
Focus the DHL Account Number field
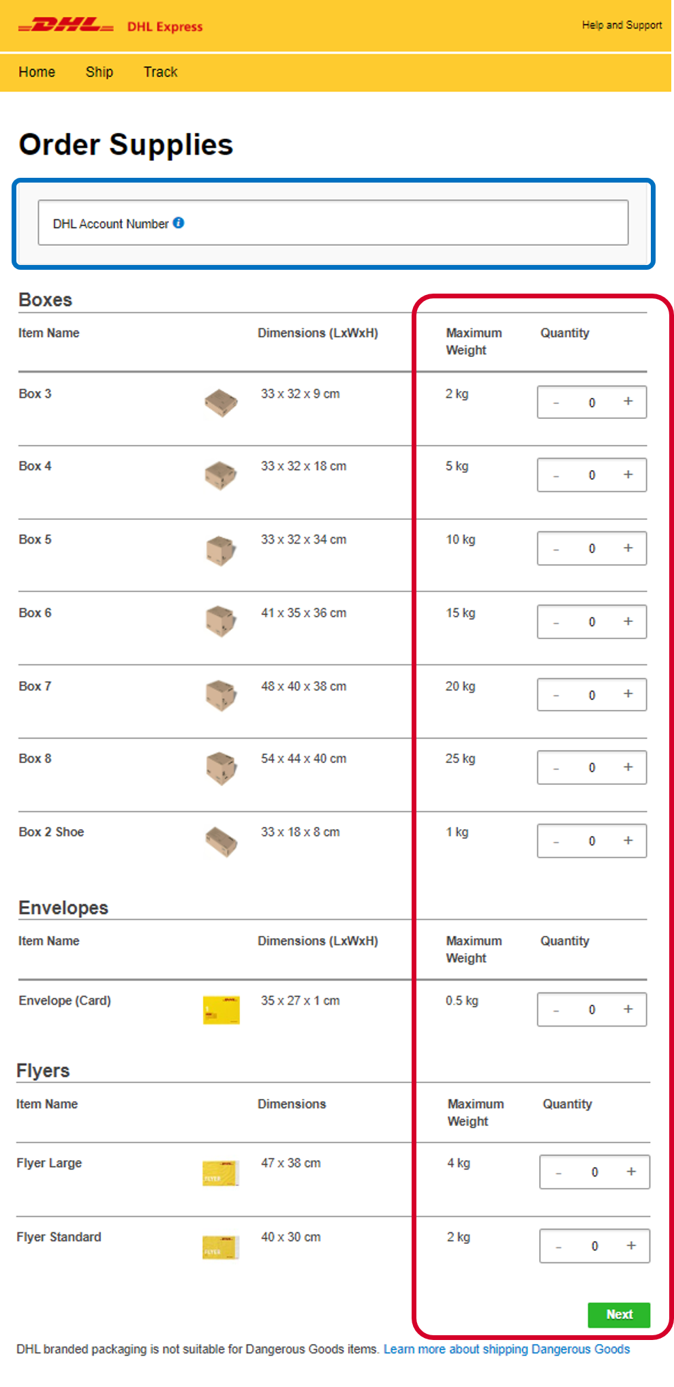pyautogui.click(x=333, y=223)
